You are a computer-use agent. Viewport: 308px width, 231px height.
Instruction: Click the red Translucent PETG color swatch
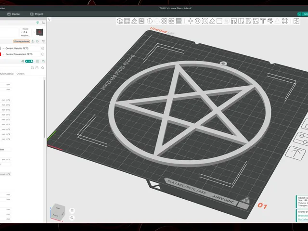[0, 54]
